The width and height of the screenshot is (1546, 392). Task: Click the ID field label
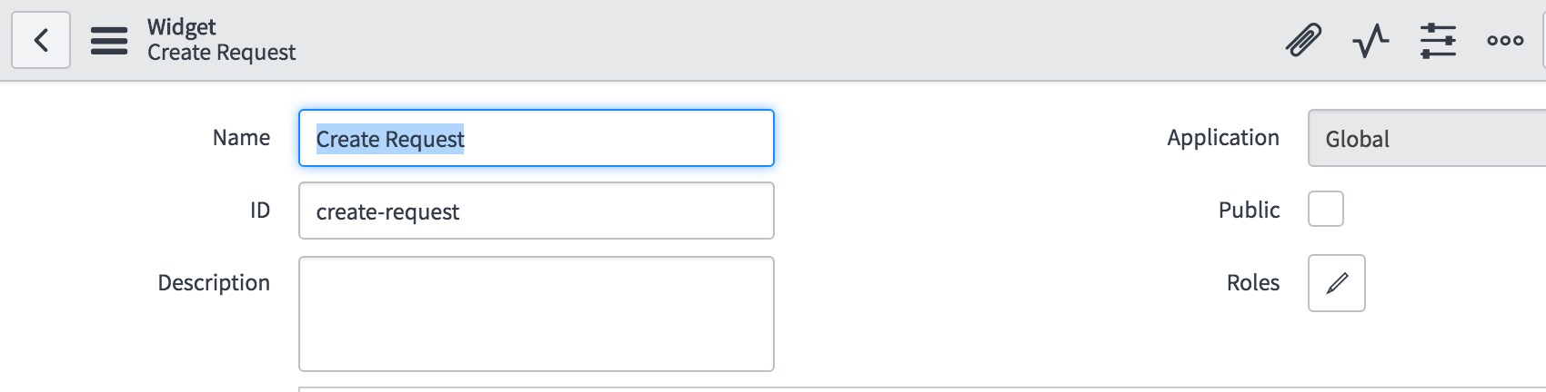[260, 210]
